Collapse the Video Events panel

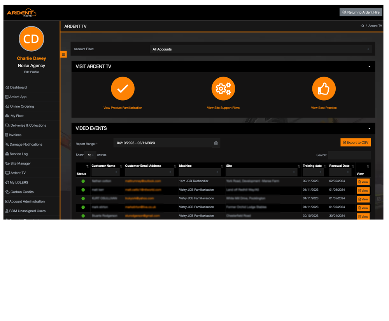(x=370, y=128)
